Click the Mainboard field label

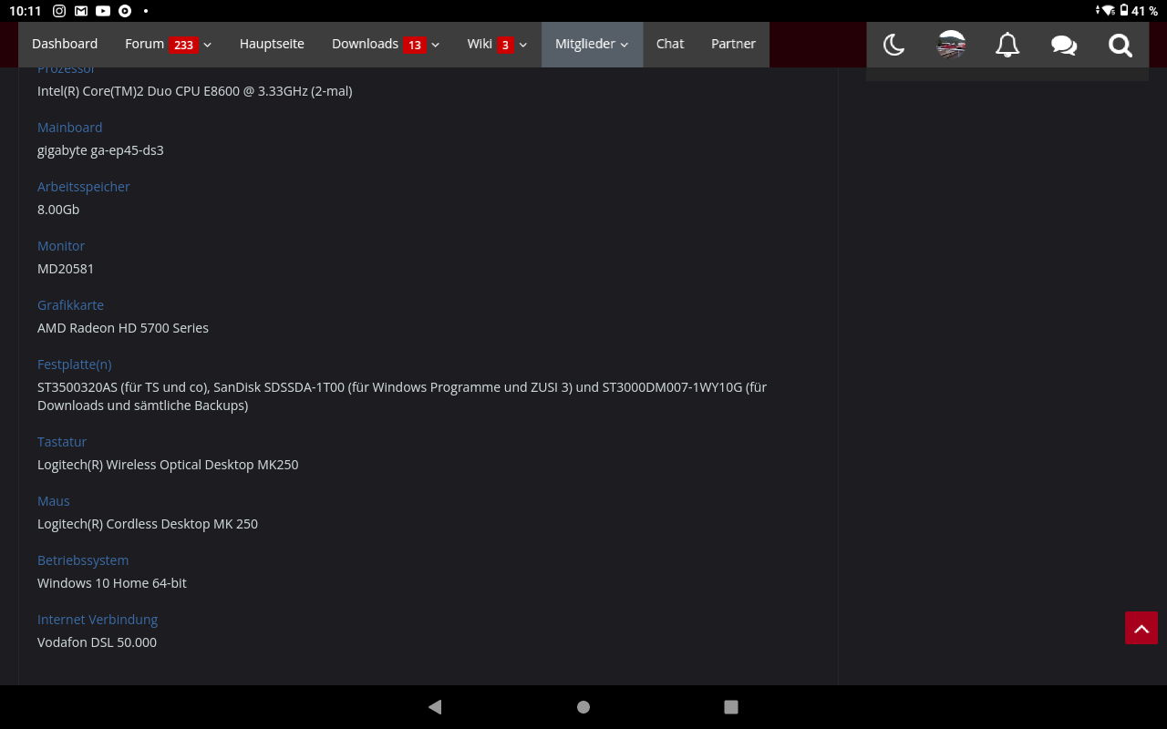point(69,128)
